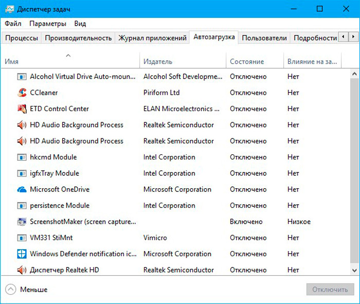Click the Task Manager title bar icon
This screenshot has width=360, height=304.
pyautogui.click(x=9, y=9)
